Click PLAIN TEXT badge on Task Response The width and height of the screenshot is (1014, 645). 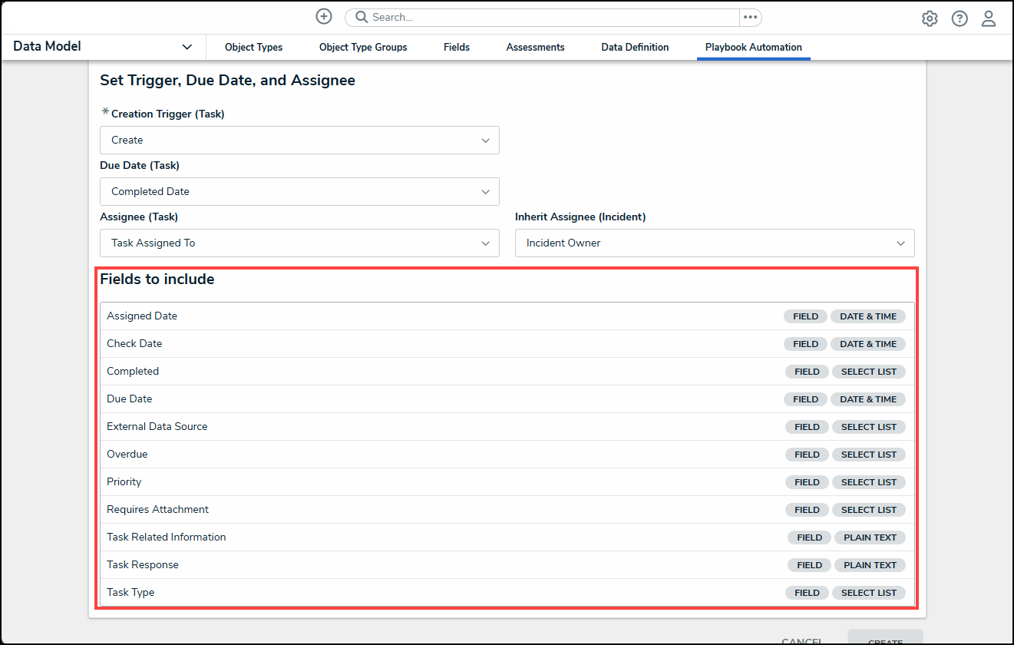(x=870, y=565)
